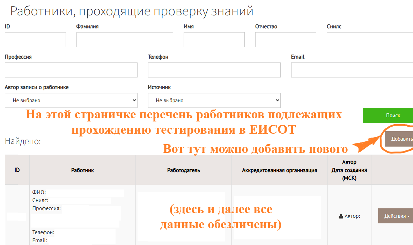The image size is (413, 245).
Task: Click the ID column header in table
Action: click(x=17, y=170)
